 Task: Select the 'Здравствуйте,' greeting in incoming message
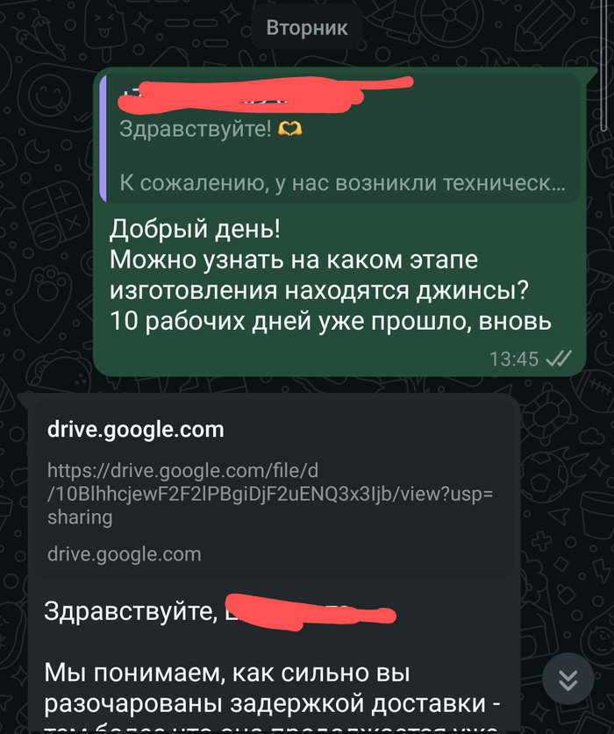pyautogui.click(x=132, y=611)
